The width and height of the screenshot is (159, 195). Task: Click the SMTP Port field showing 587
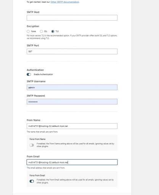point(72,51)
